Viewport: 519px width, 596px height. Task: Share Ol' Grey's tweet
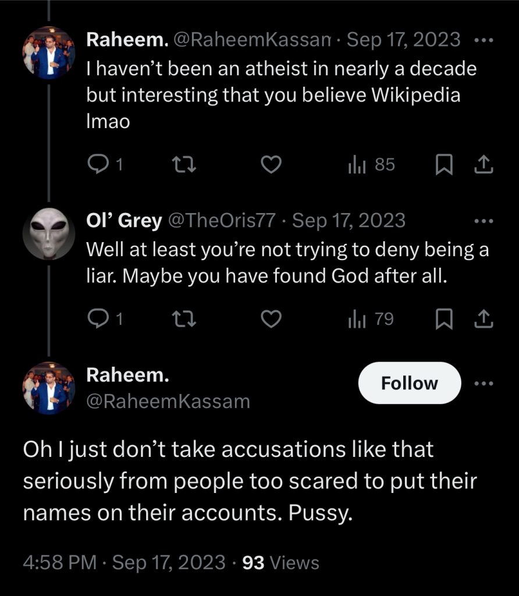(484, 320)
